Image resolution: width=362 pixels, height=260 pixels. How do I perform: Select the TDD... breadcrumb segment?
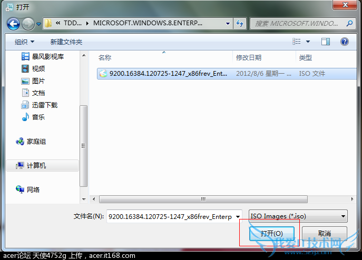click(x=73, y=23)
